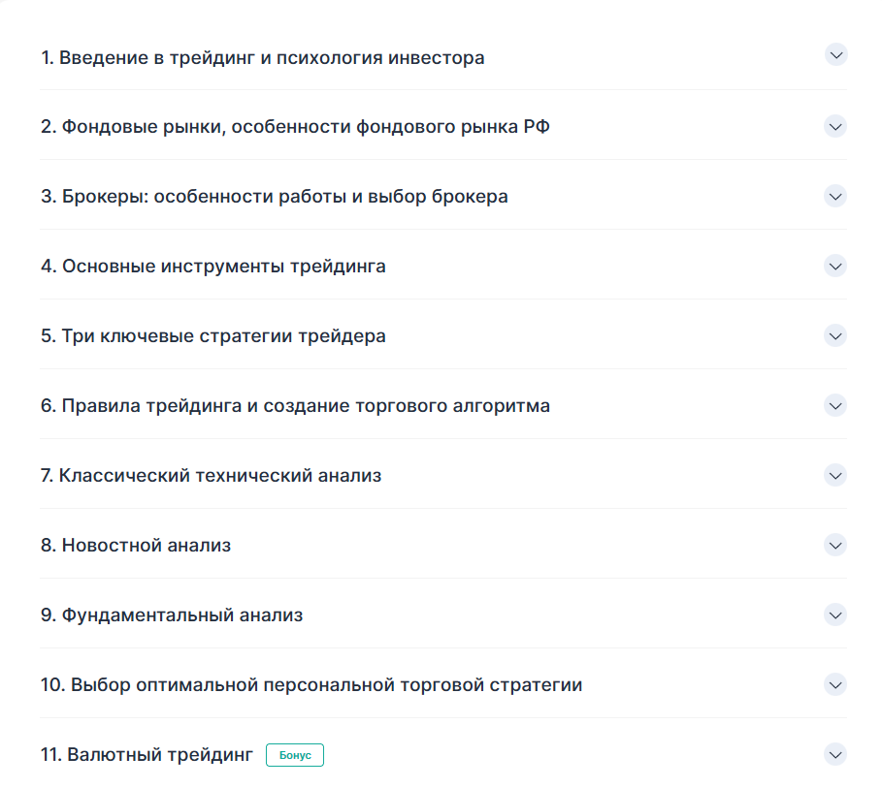The height and width of the screenshot is (788, 882).
Task: Click chevron next to Три ключевые стратегии
Action: (x=835, y=335)
